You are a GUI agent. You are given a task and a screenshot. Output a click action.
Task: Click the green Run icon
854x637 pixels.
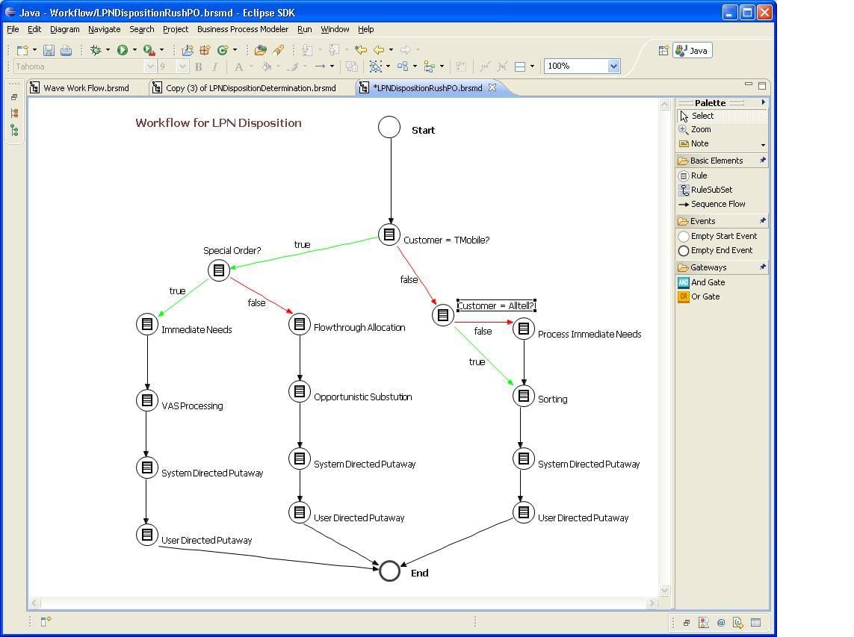tap(122, 50)
